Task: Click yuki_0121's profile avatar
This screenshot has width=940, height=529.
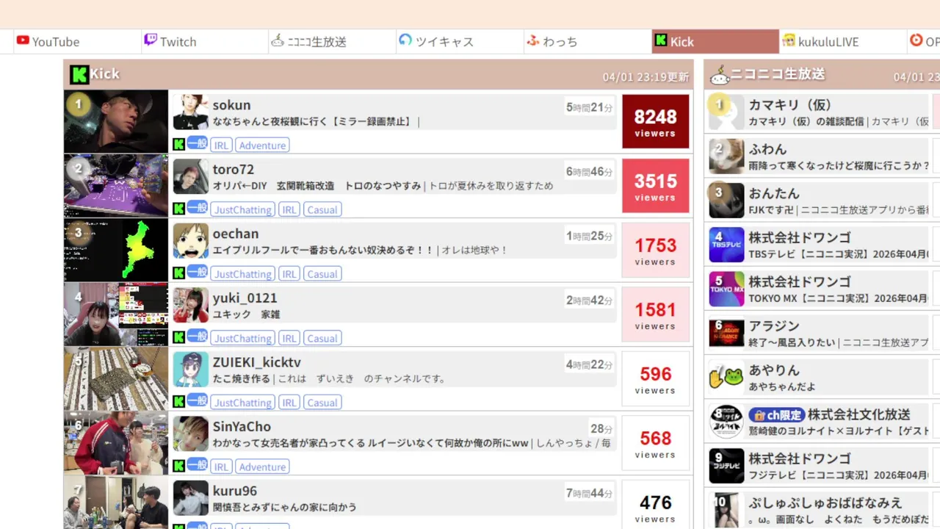Action: coord(191,305)
